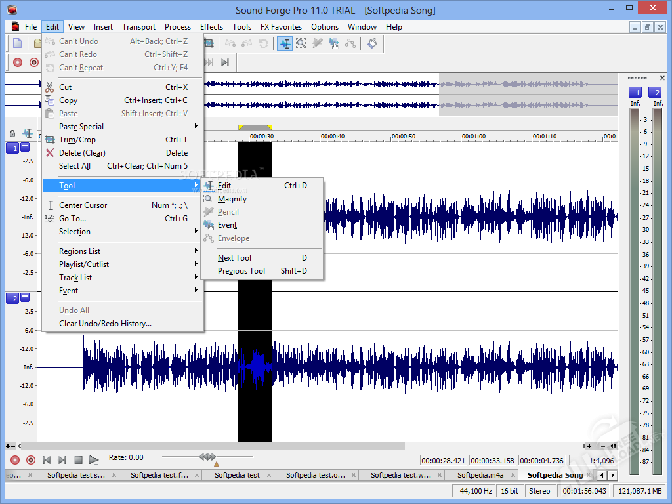Viewport: 672px width, 504px height.
Task: Click Go to End in top transport bar
Action: coord(225,62)
